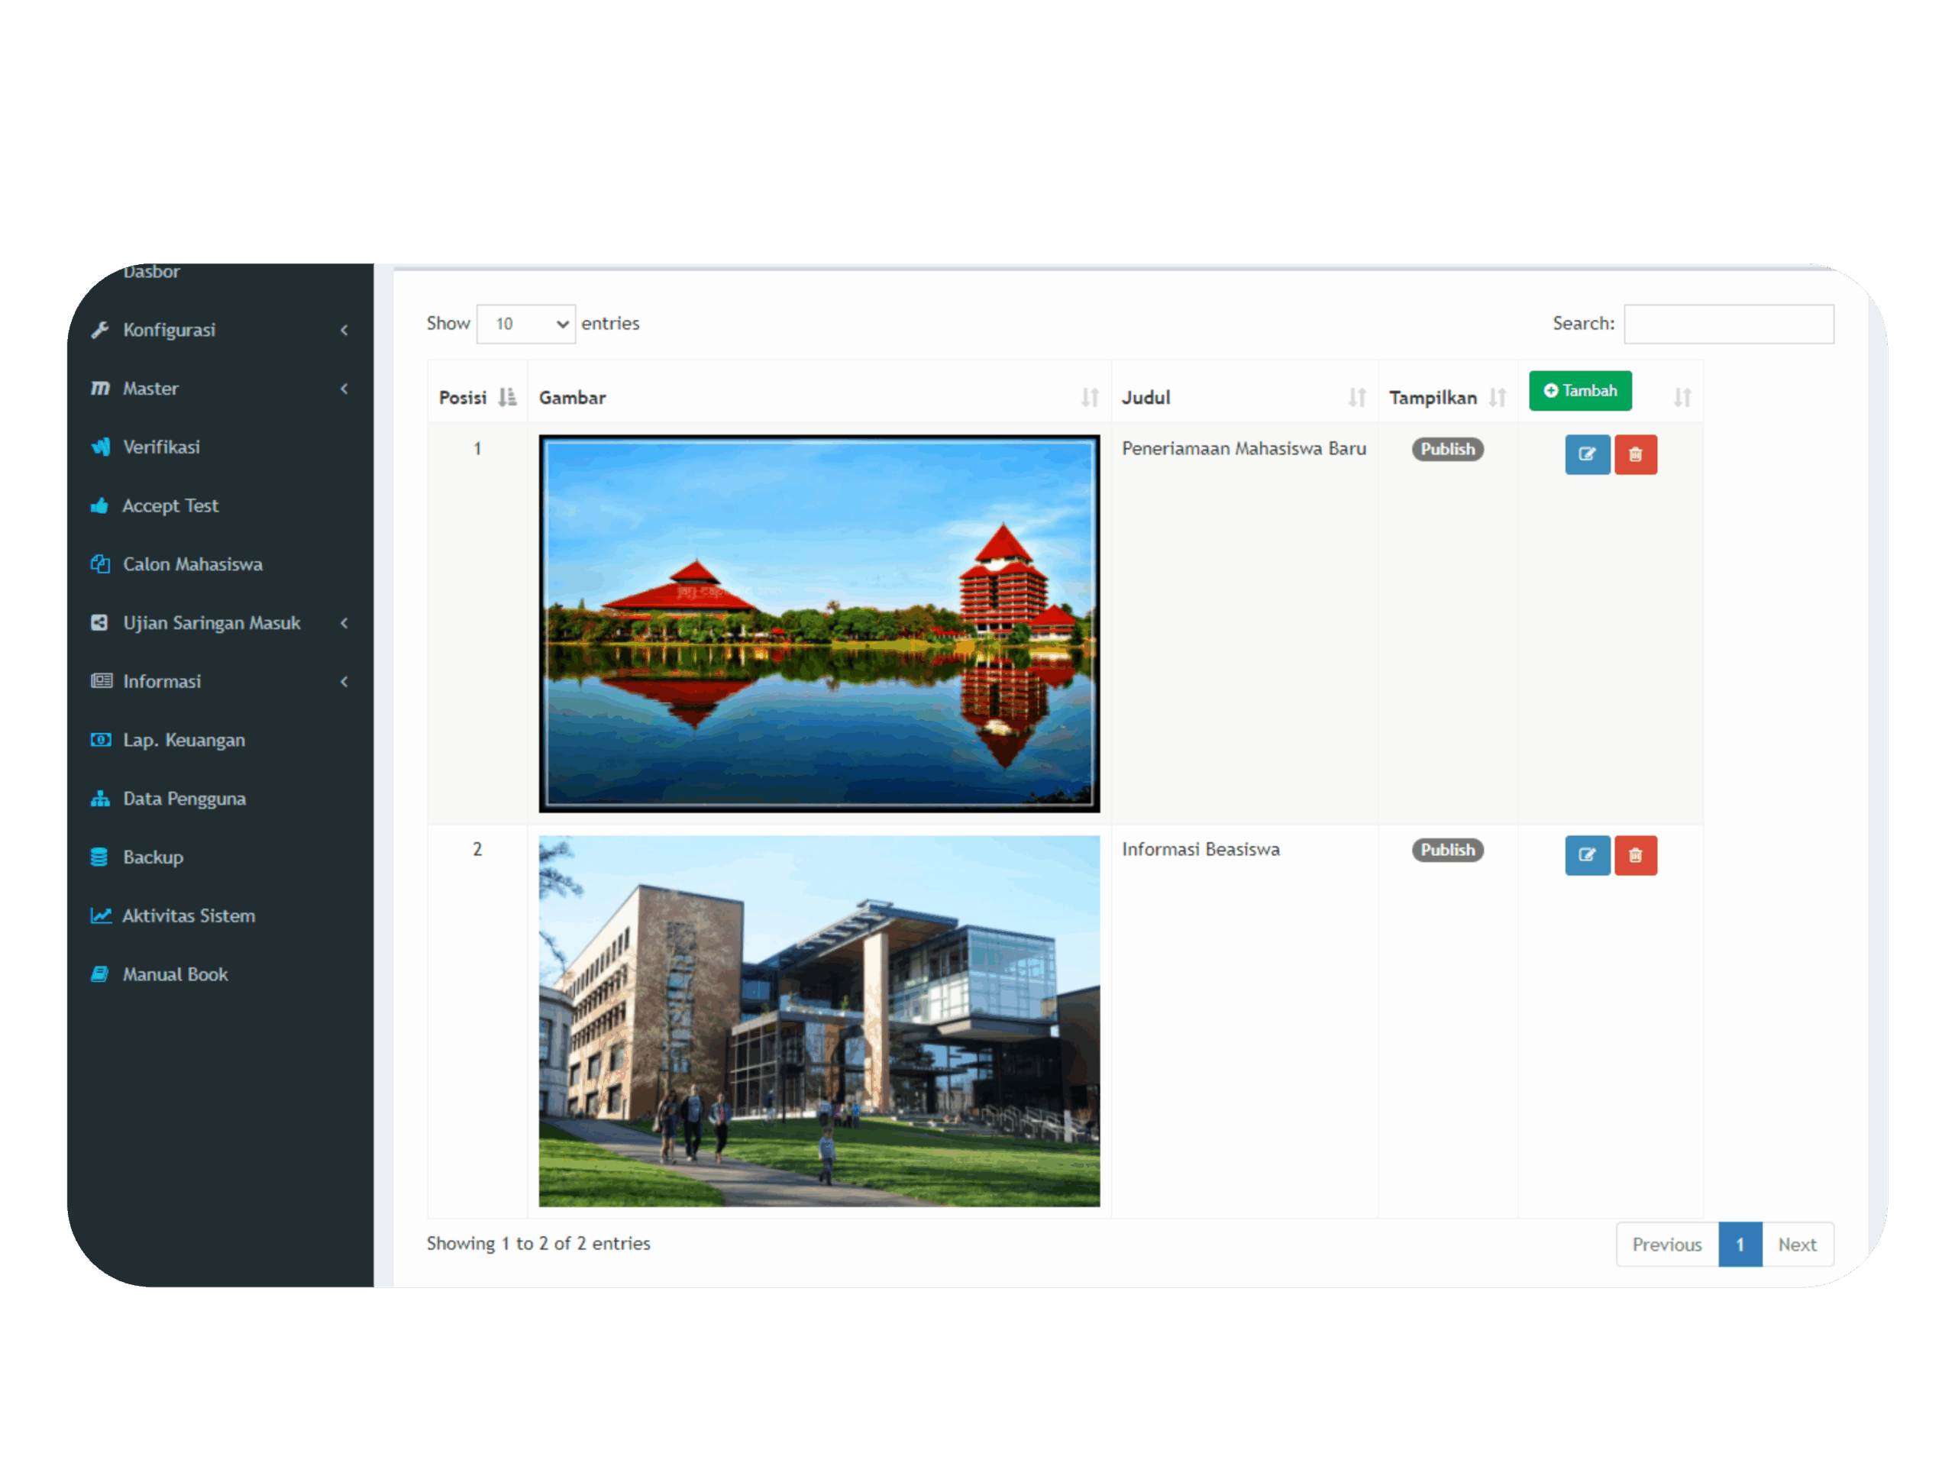
Task: Click the red-roof lake campus image
Action: tap(819, 623)
